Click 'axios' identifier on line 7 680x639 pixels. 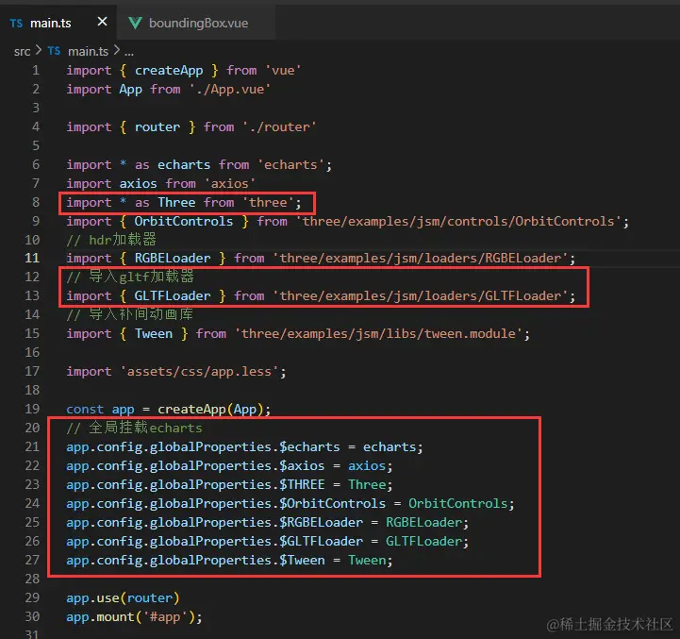coord(138,184)
